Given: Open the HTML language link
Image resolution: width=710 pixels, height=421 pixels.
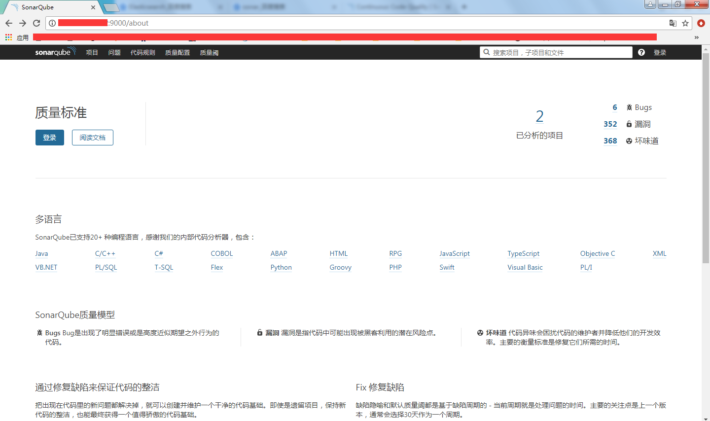Looking at the screenshot, I should point(339,253).
